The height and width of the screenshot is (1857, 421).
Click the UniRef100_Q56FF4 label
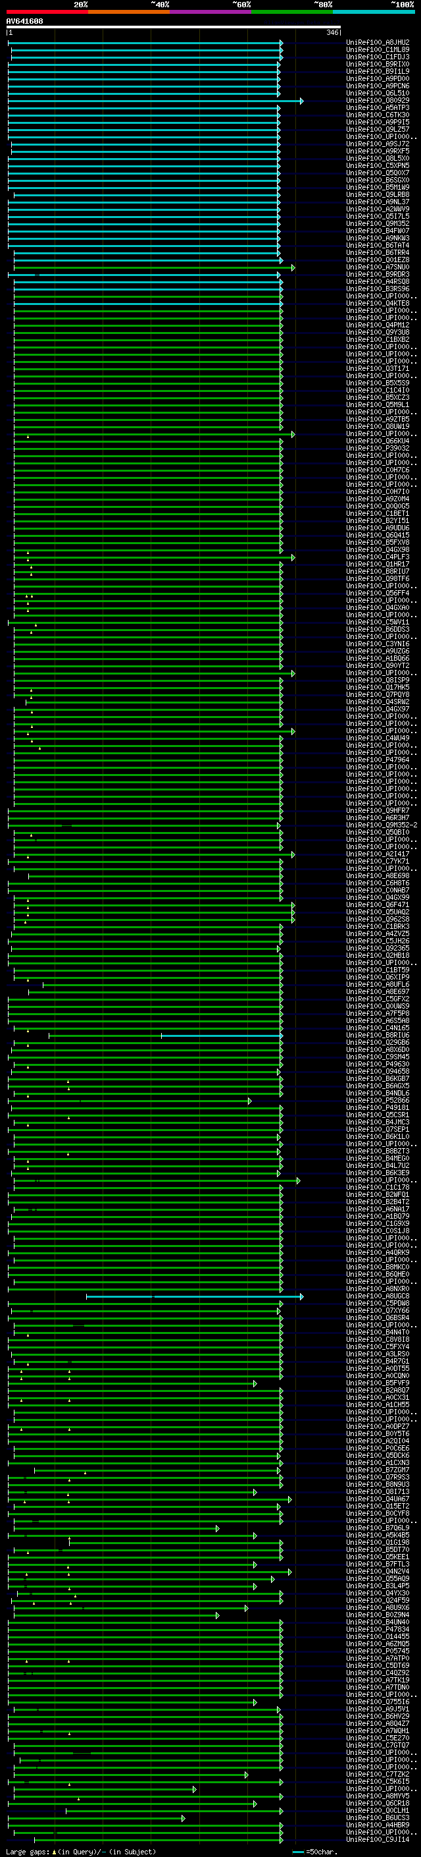(378, 594)
